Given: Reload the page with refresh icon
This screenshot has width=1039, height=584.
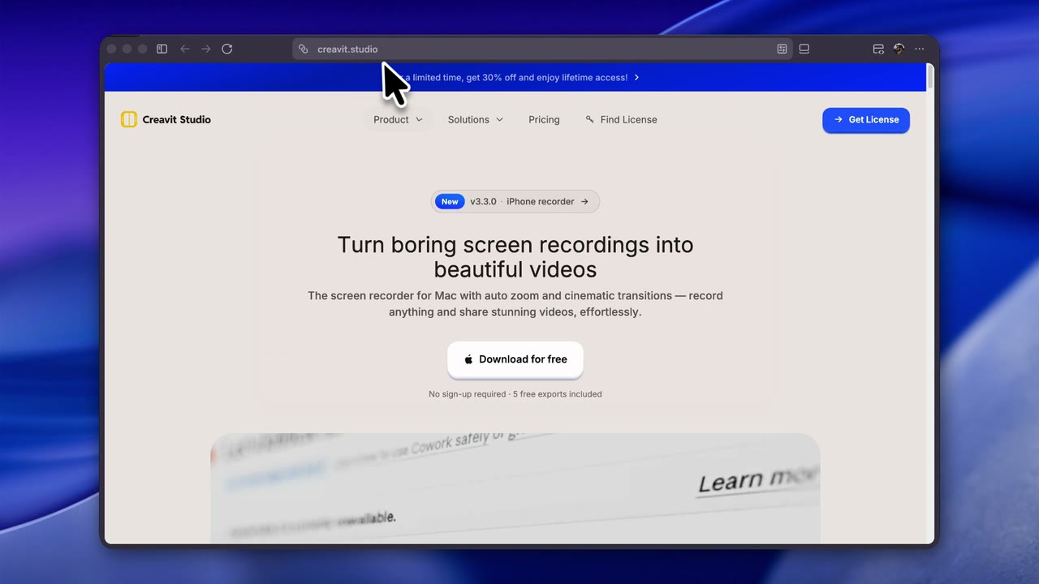Looking at the screenshot, I should [x=227, y=49].
